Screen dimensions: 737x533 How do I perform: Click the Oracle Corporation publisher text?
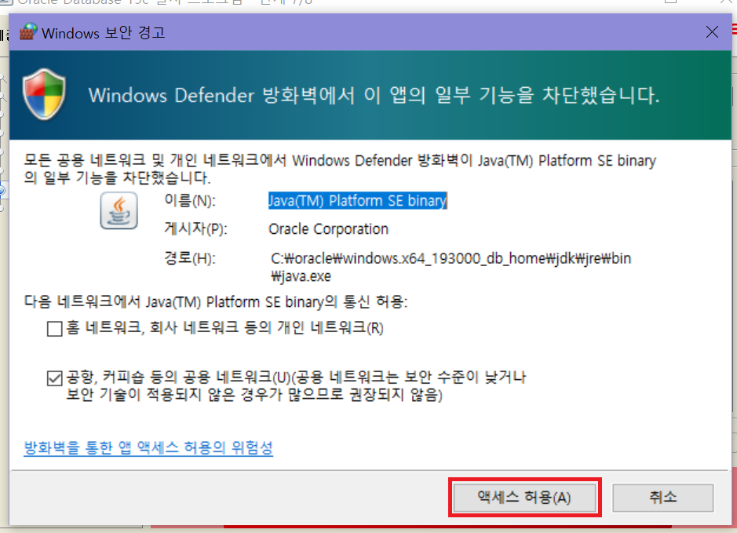pos(328,229)
